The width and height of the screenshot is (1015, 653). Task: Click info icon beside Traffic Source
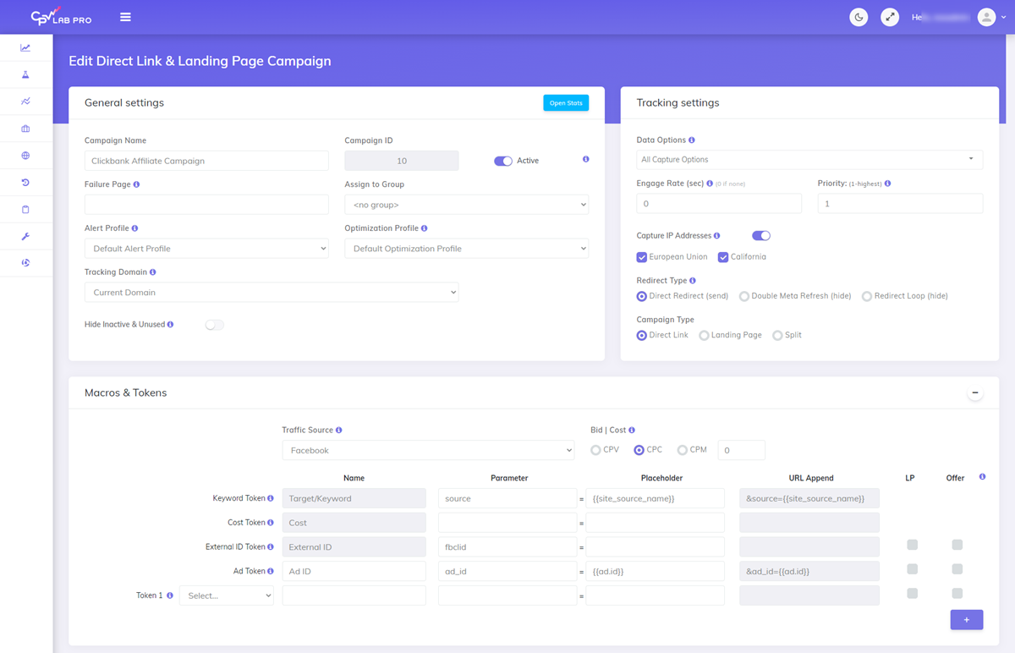(338, 431)
